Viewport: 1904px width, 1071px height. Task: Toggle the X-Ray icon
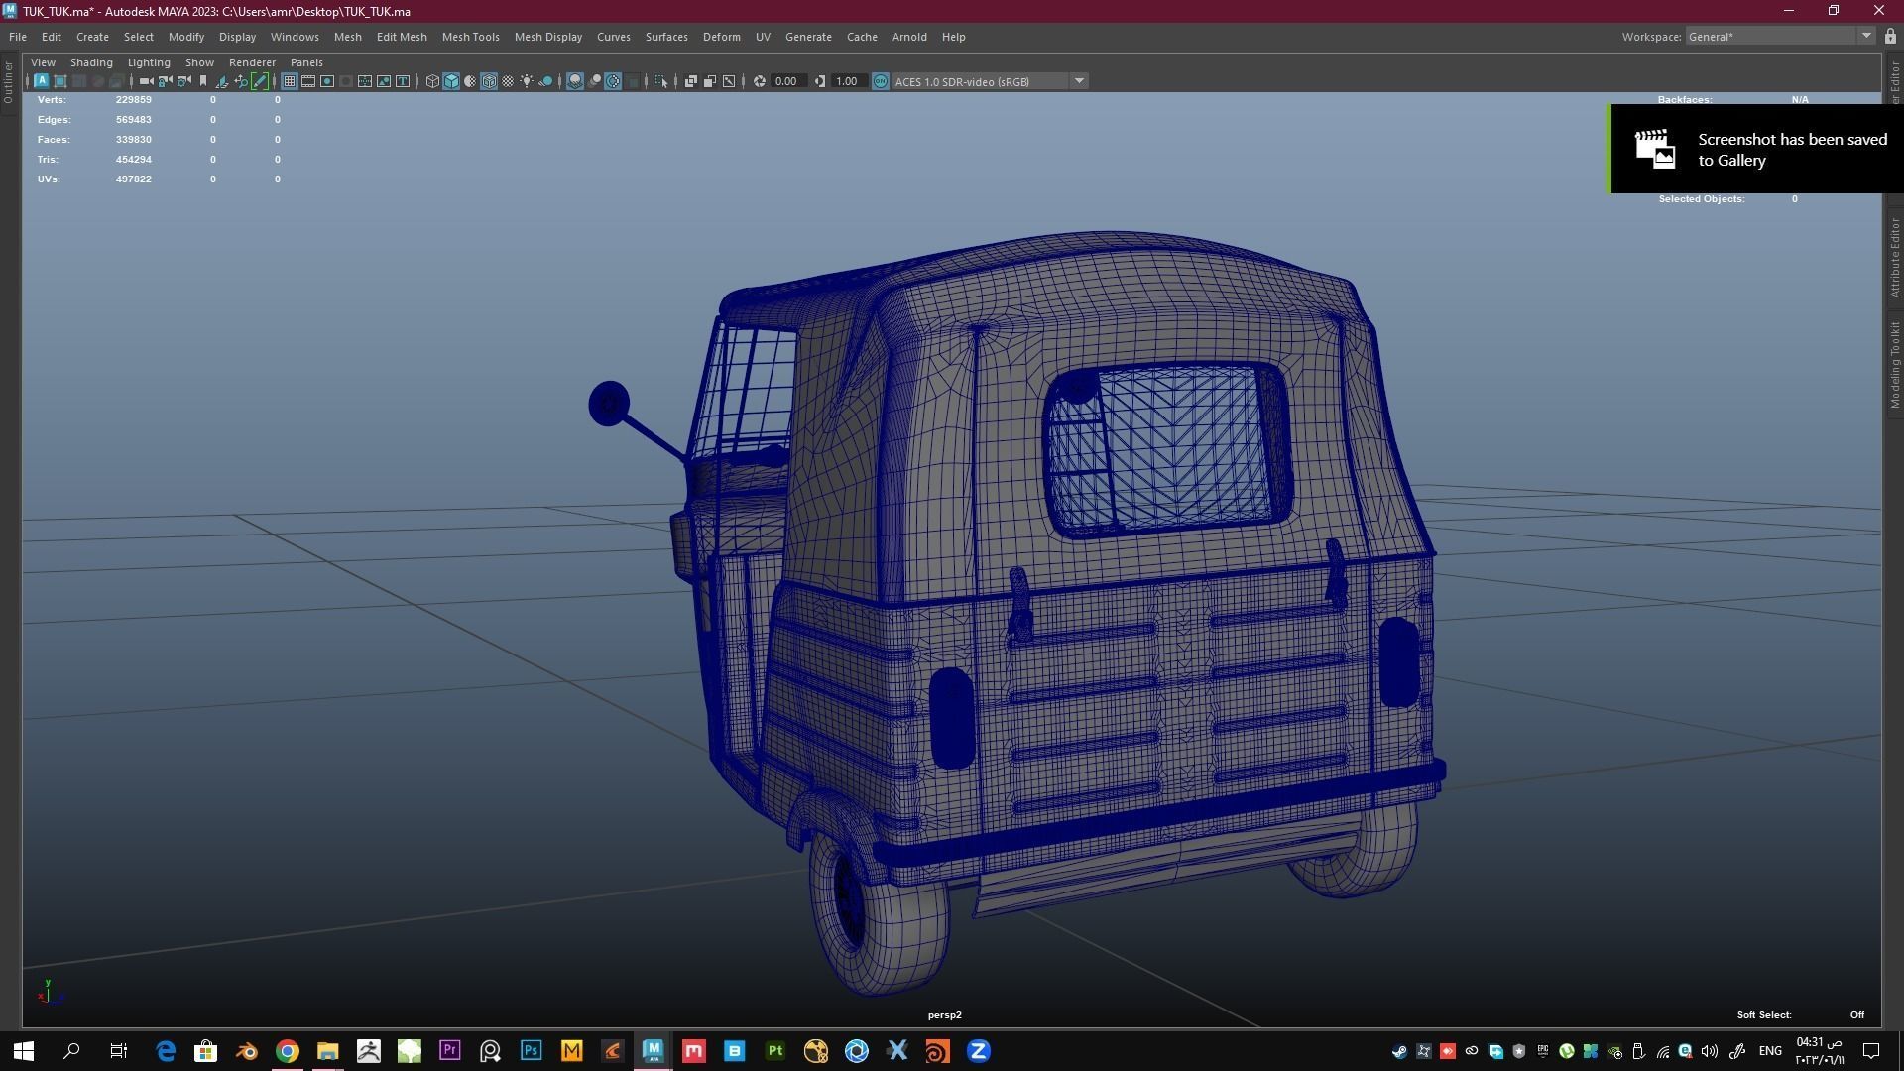tap(691, 81)
